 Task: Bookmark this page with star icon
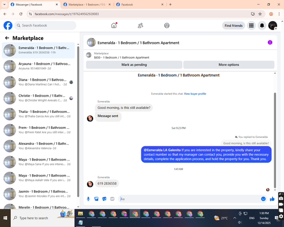click(x=260, y=14)
